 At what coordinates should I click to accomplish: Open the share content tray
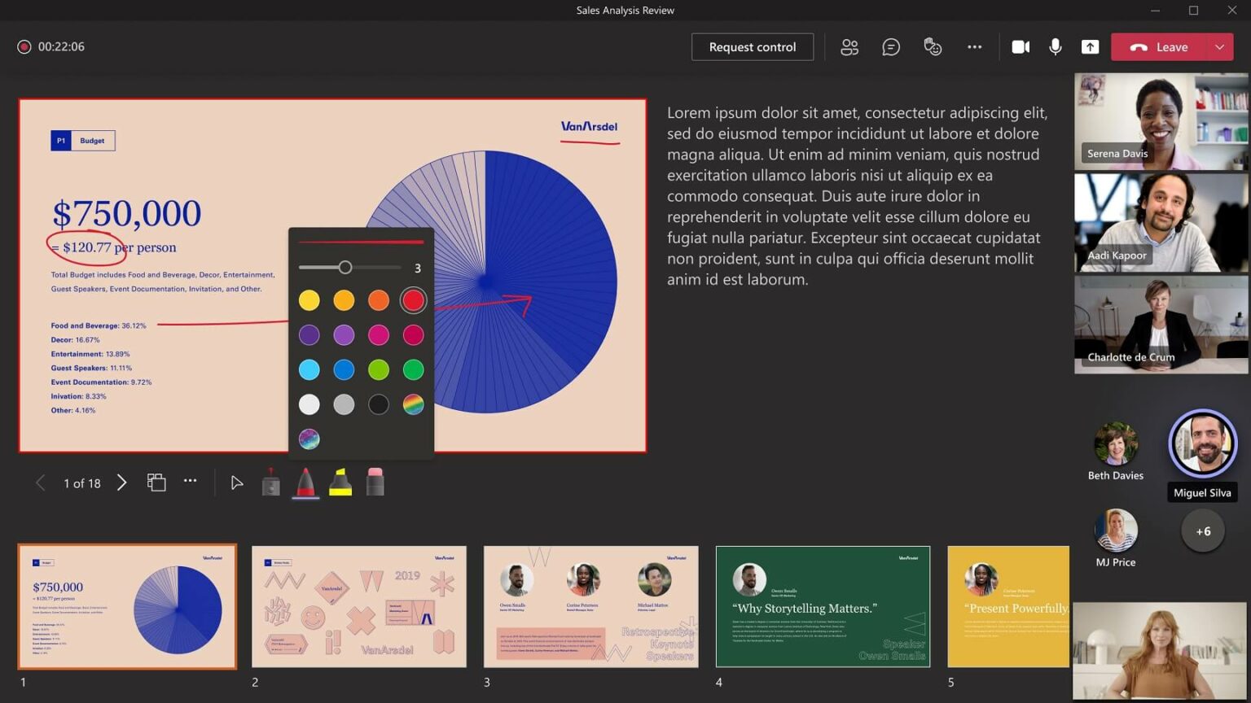[1090, 46]
